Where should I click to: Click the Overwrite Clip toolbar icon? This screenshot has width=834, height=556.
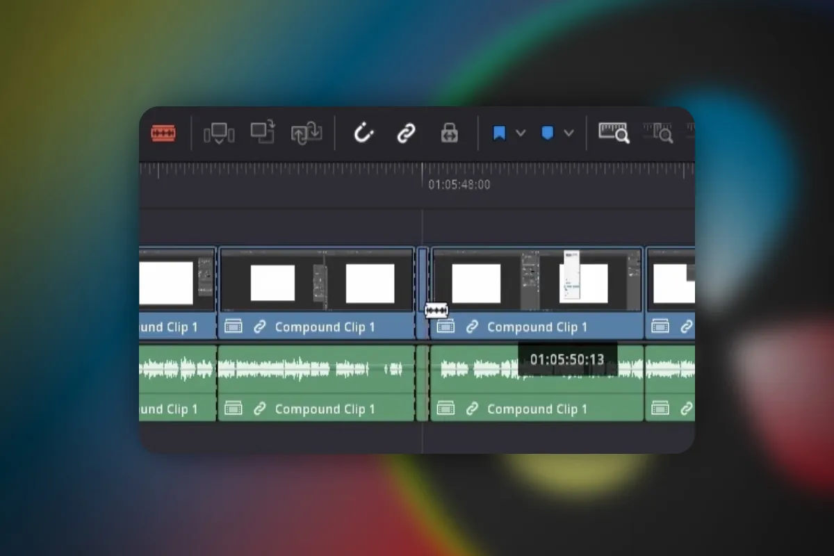click(263, 132)
